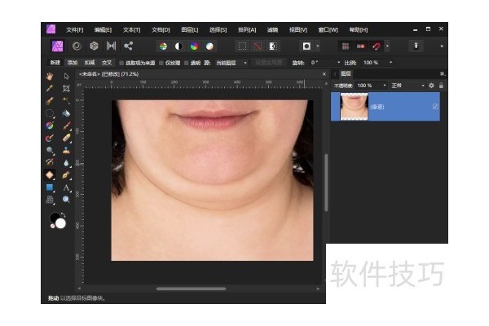Select the Paint Brush tool
The height and width of the screenshot is (326, 489).
(66, 126)
